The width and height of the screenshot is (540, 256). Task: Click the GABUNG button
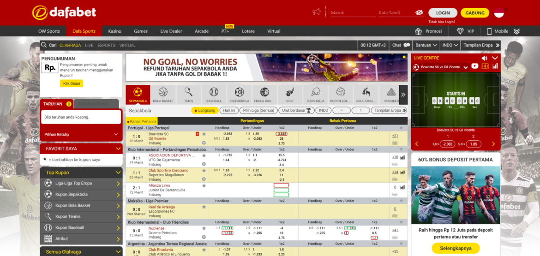coord(475,13)
